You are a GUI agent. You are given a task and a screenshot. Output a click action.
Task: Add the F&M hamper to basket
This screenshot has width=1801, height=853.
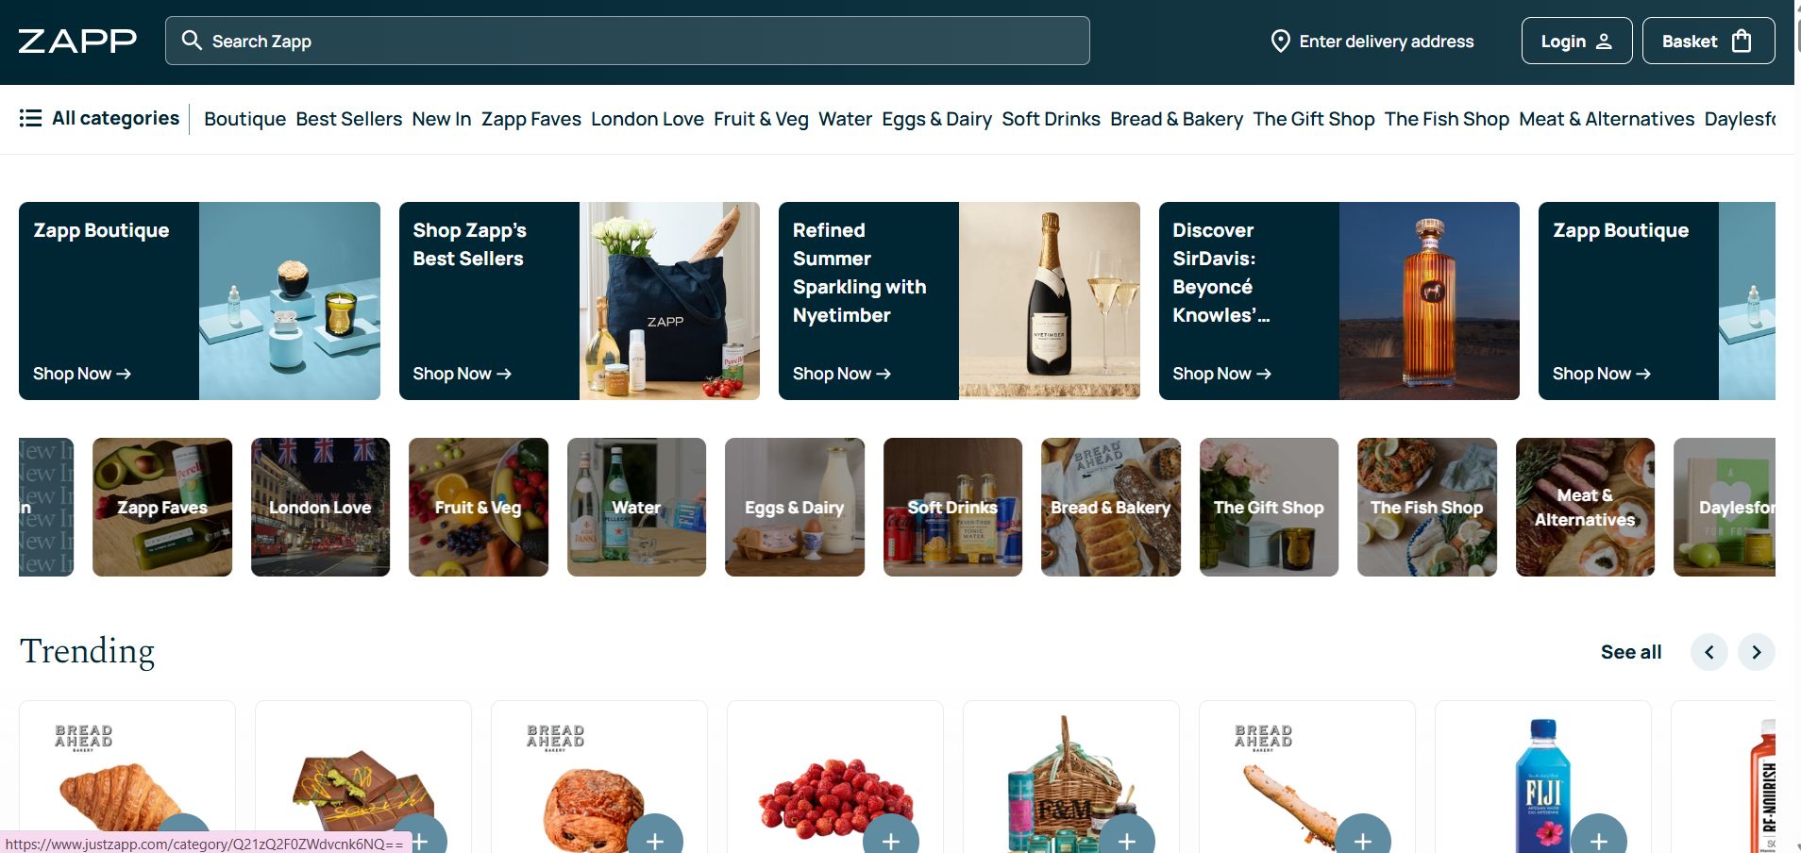[x=1126, y=837]
